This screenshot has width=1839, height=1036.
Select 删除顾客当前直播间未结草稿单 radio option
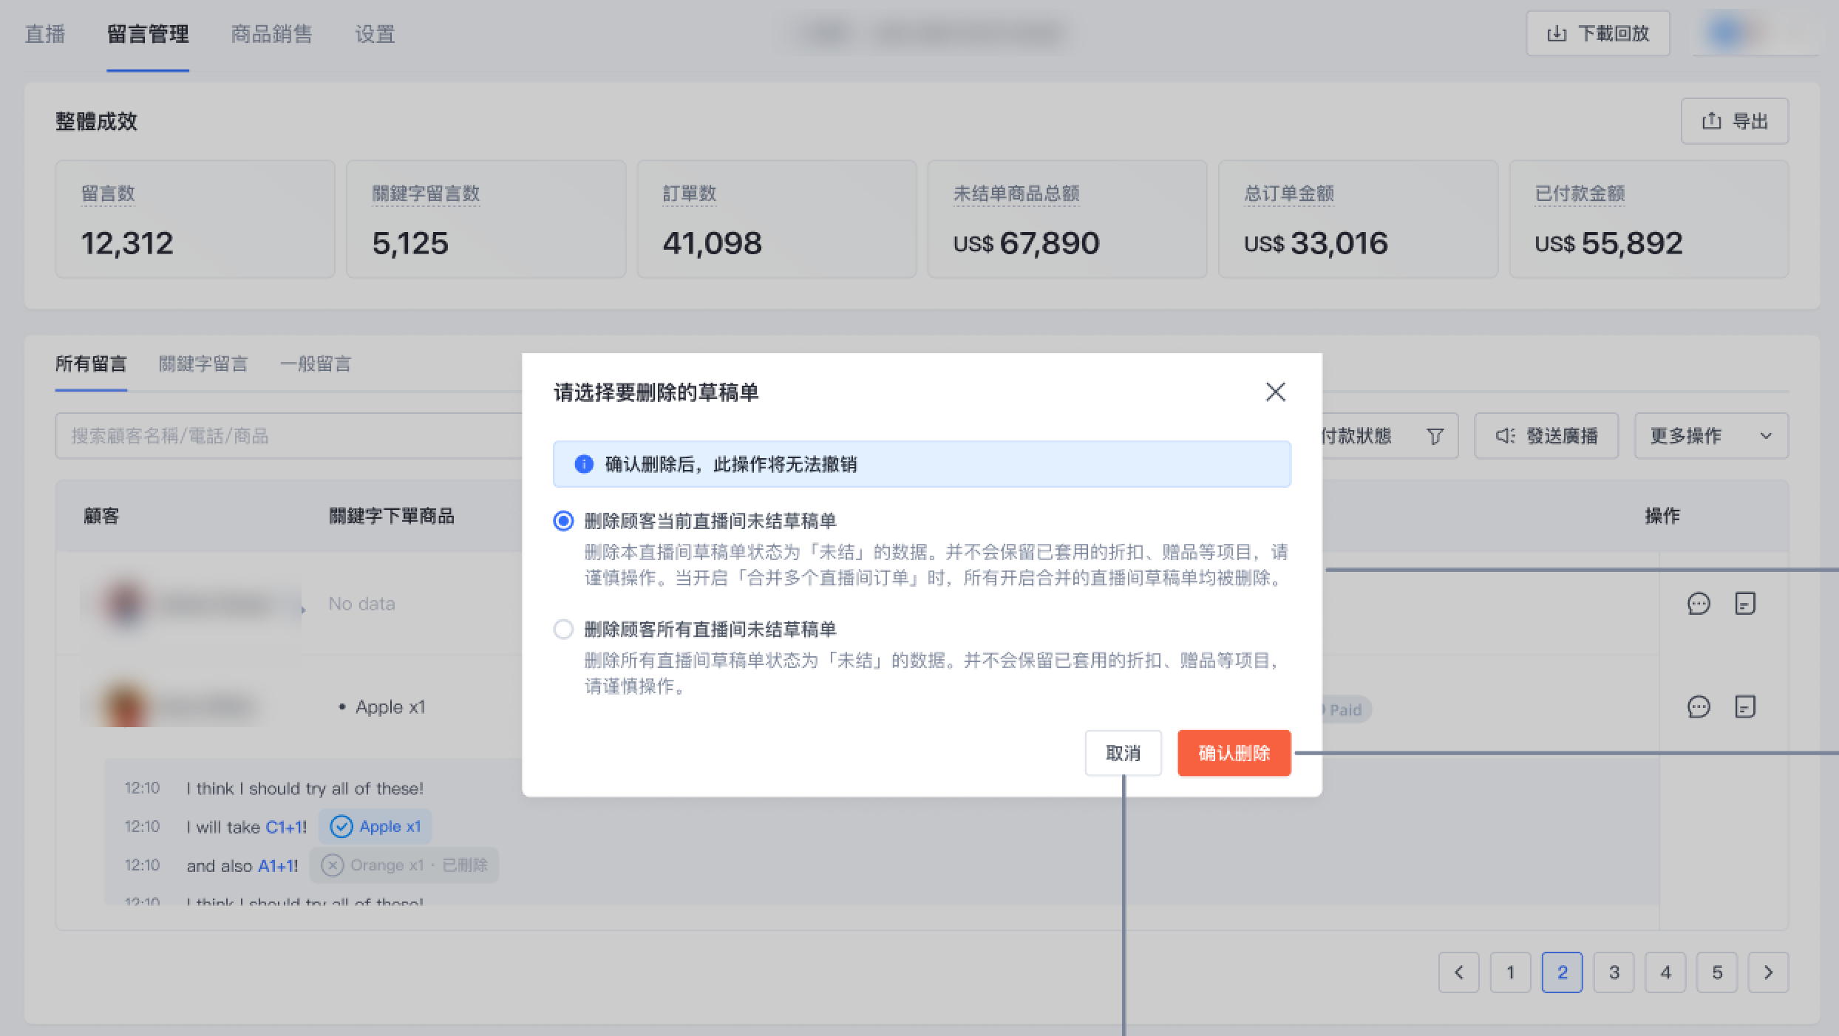(x=563, y=521)
